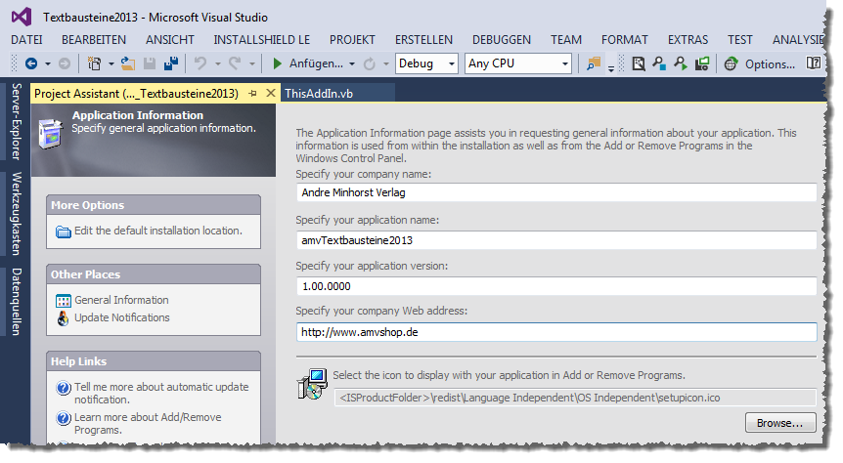This screenshot has height=463, width=843.
Task: Open the Any CPU platform combo box
Action: [518, 63]
